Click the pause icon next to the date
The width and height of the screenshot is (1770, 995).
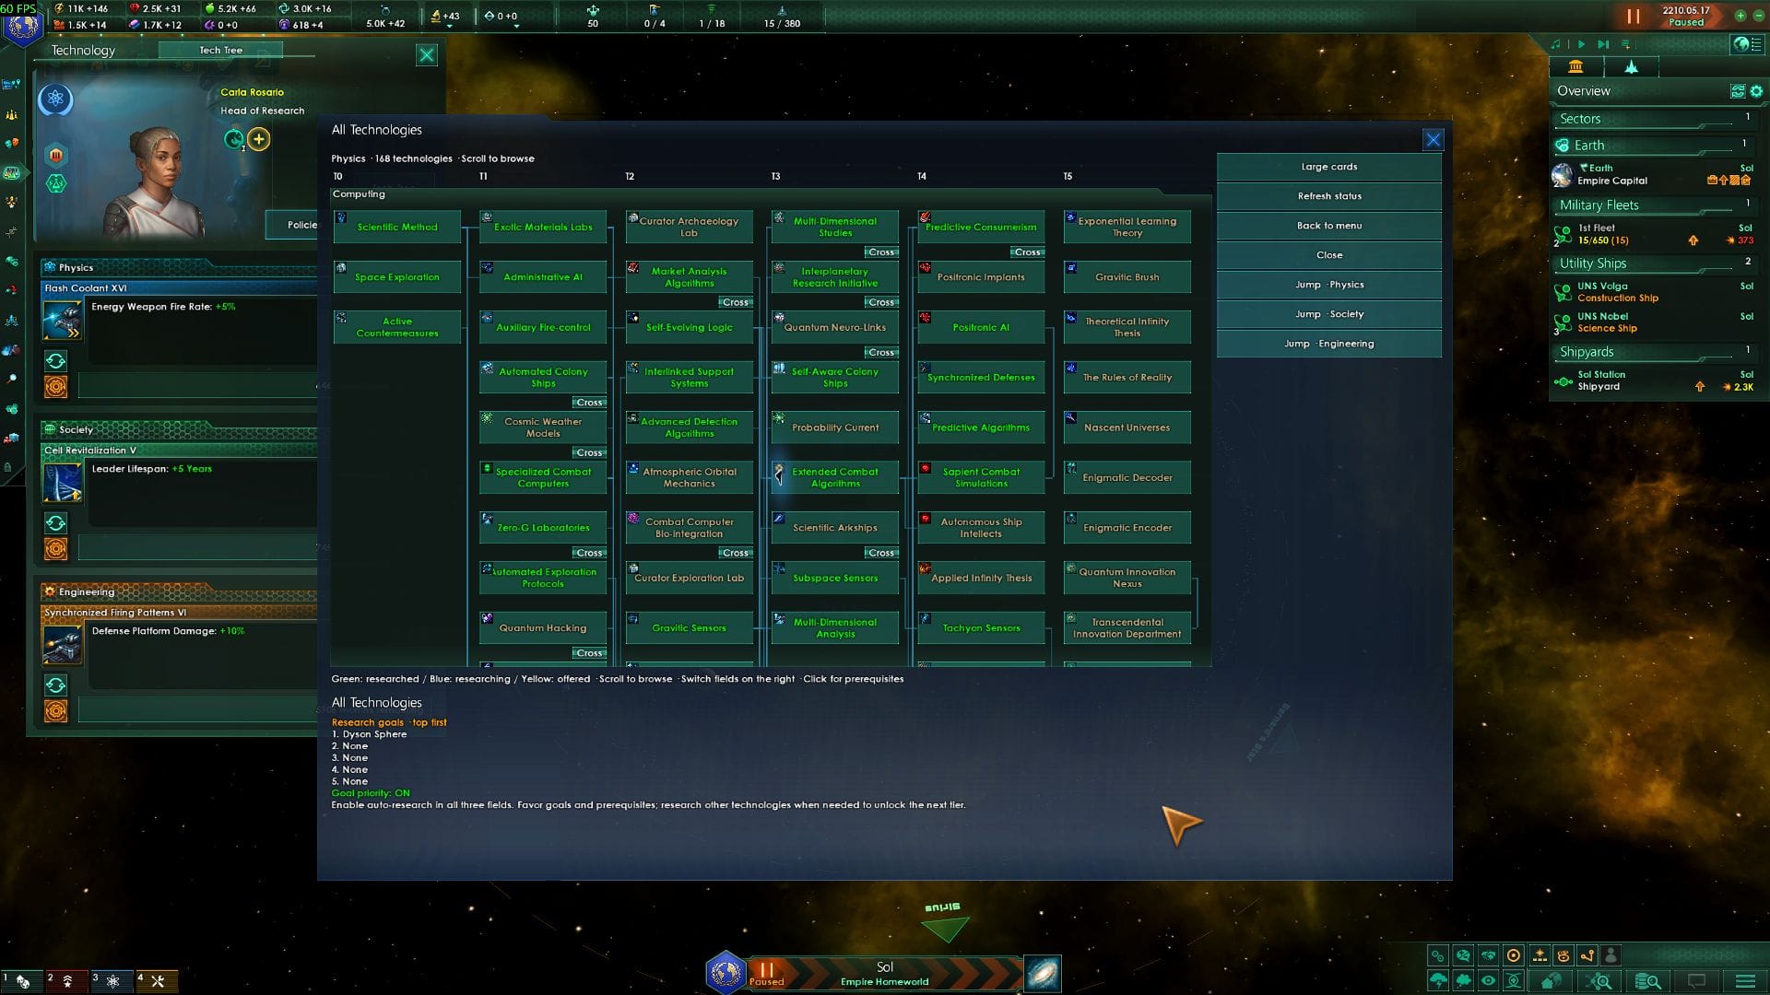(x=1633, y=16)
